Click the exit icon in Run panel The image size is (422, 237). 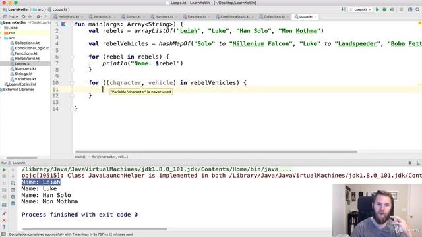click(4, 197)
